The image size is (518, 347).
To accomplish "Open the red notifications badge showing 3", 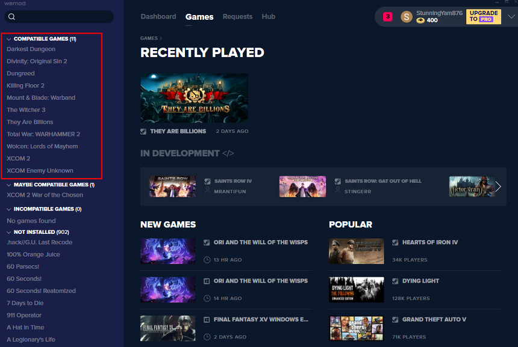I will [x=387, y=16].
